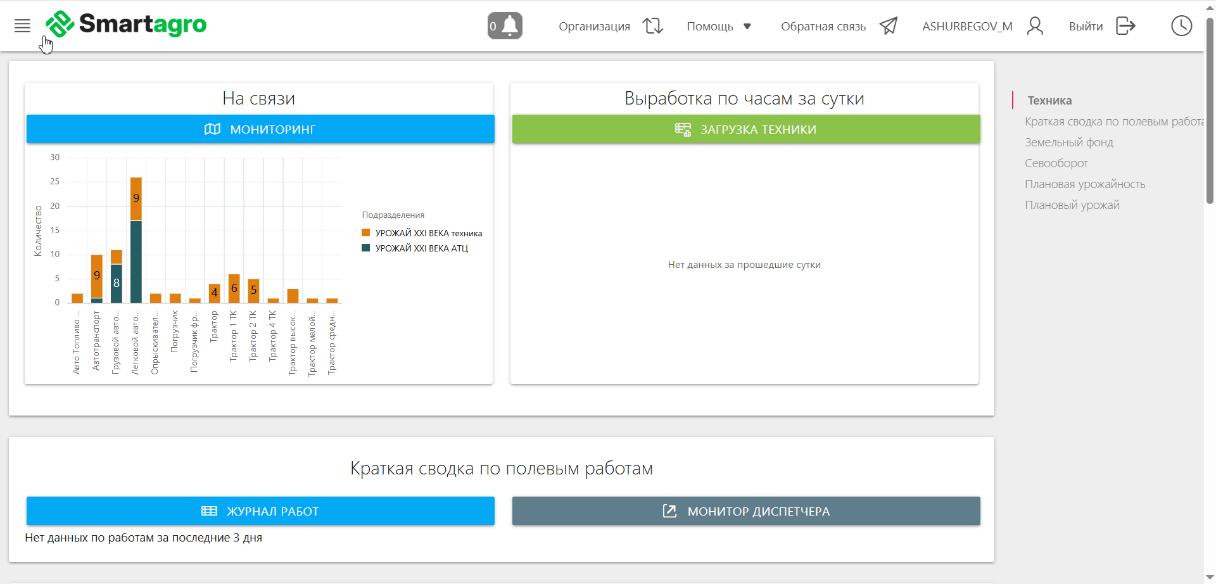Select Техника in the side navigation

(1049, 101)
